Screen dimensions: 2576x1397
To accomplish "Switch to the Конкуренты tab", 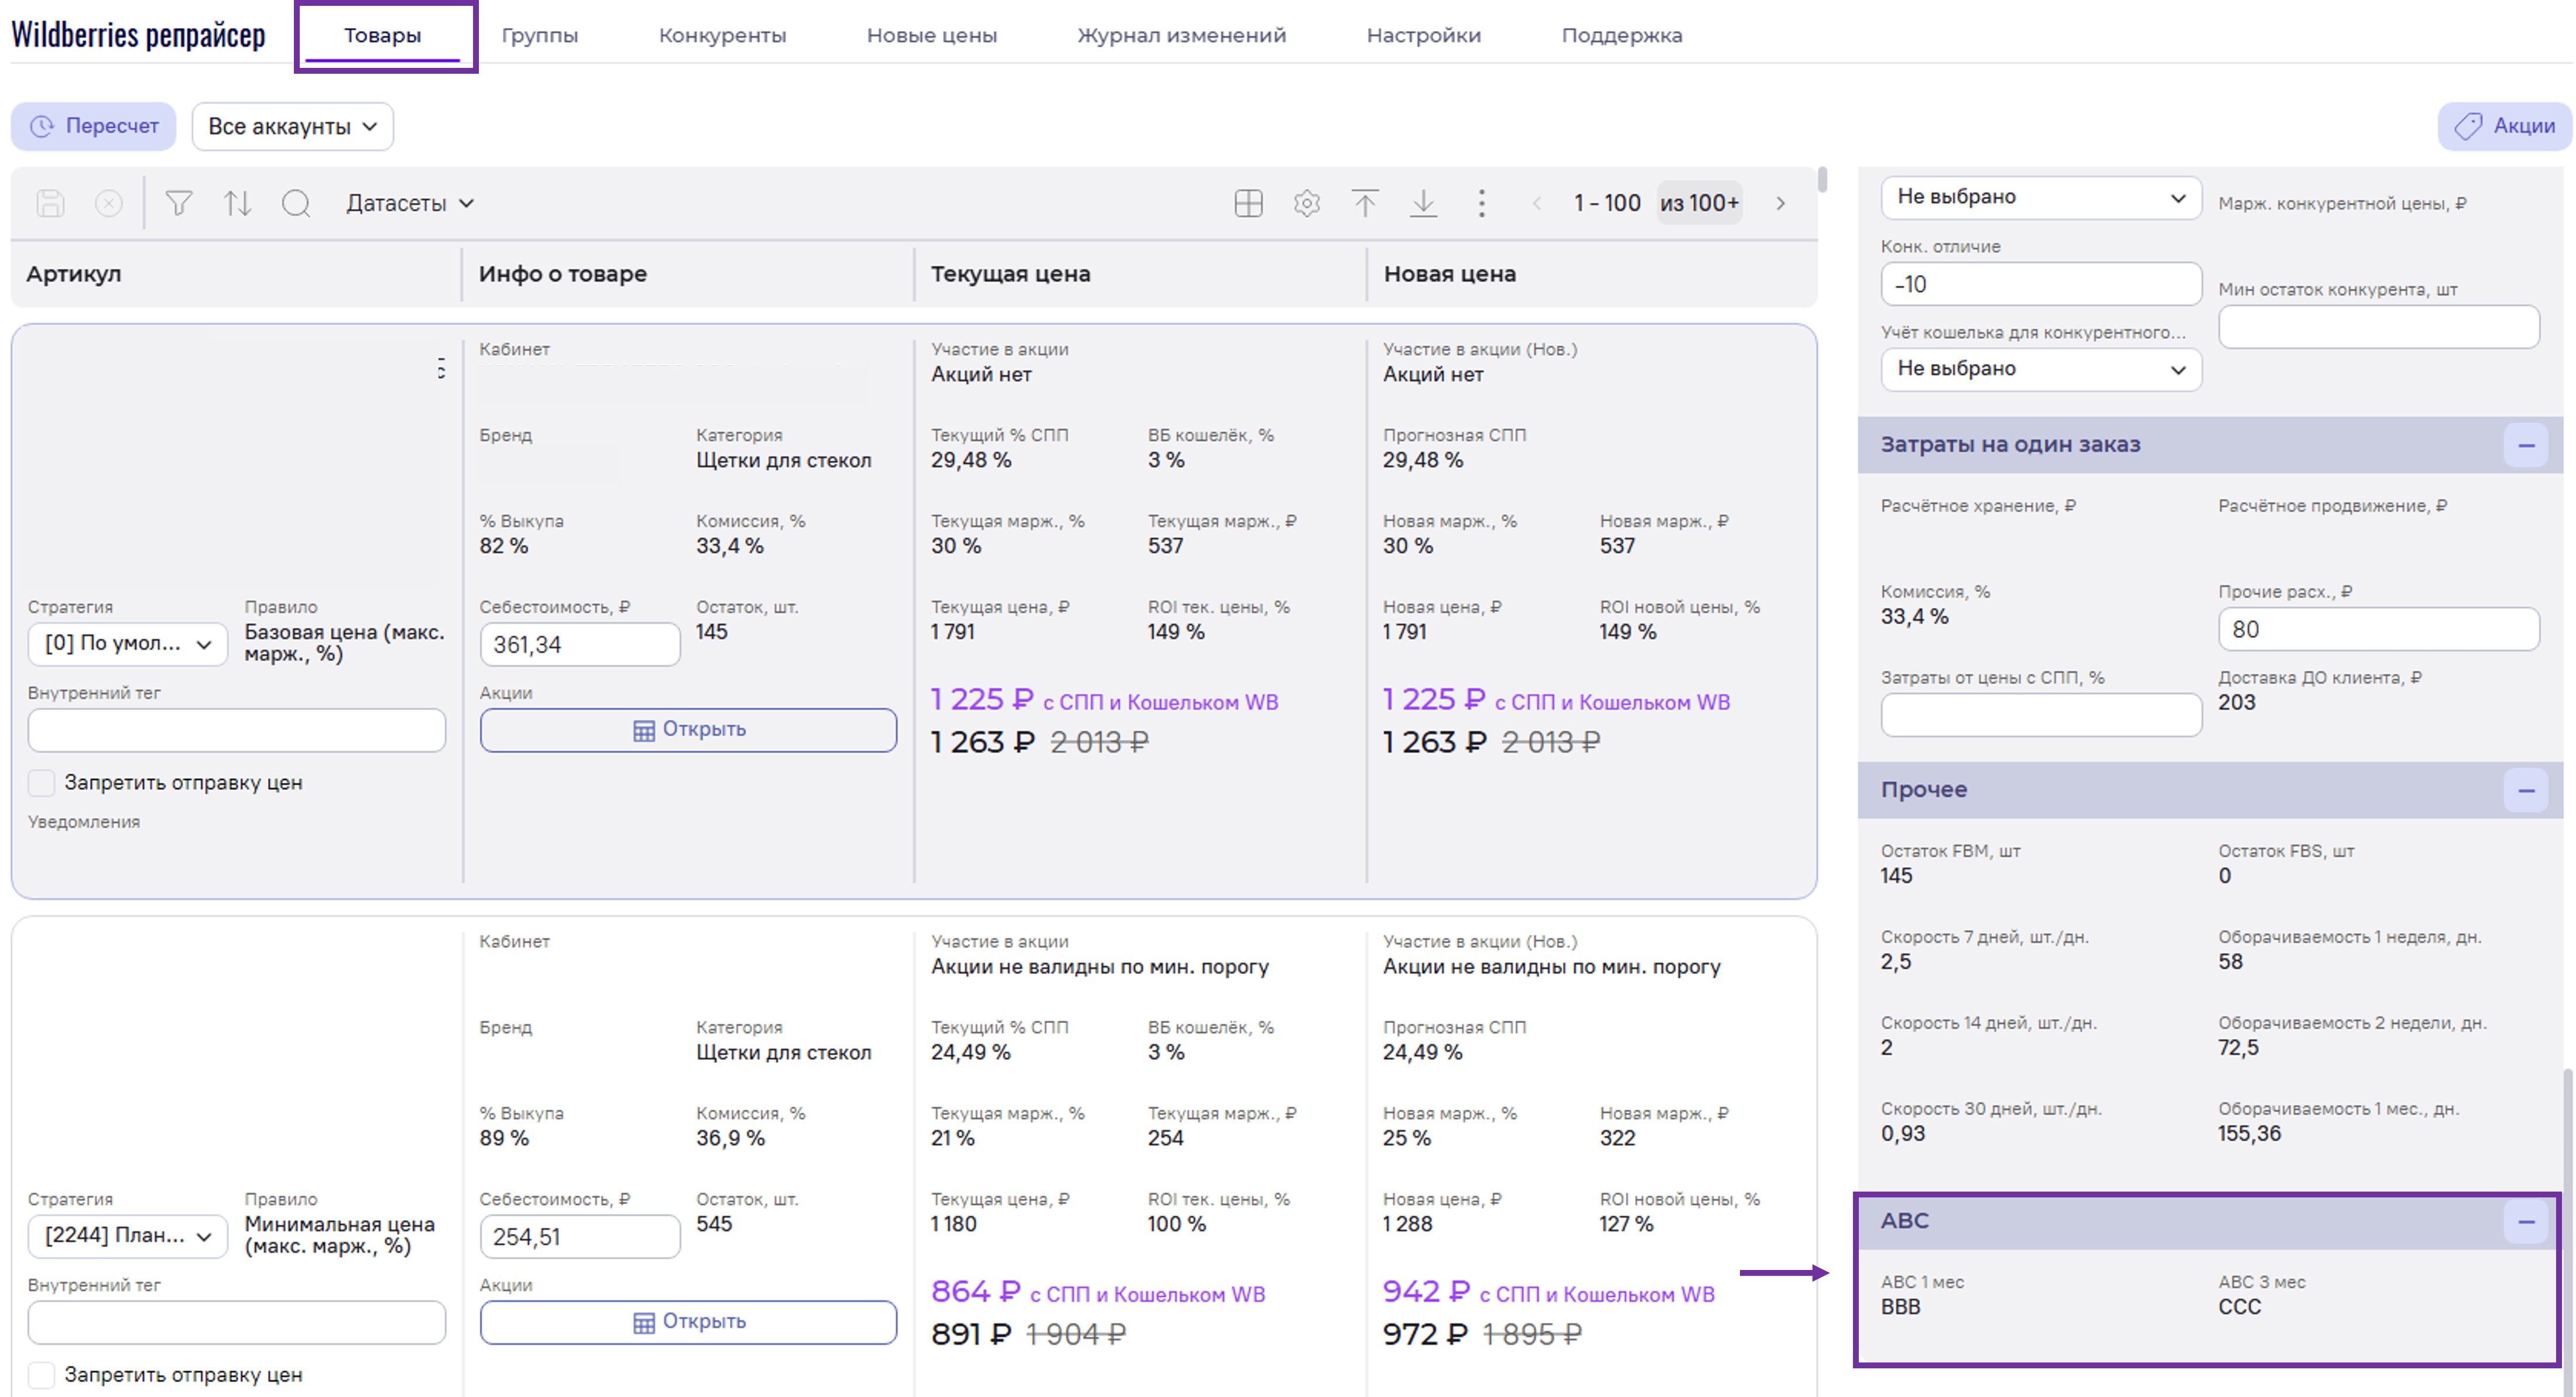I will [722, 35].
